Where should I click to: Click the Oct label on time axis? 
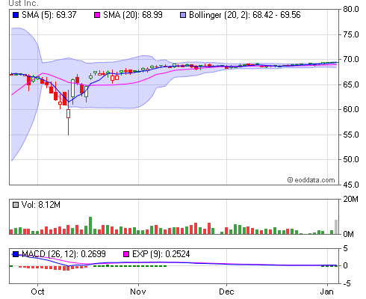(x=37, y=292)
